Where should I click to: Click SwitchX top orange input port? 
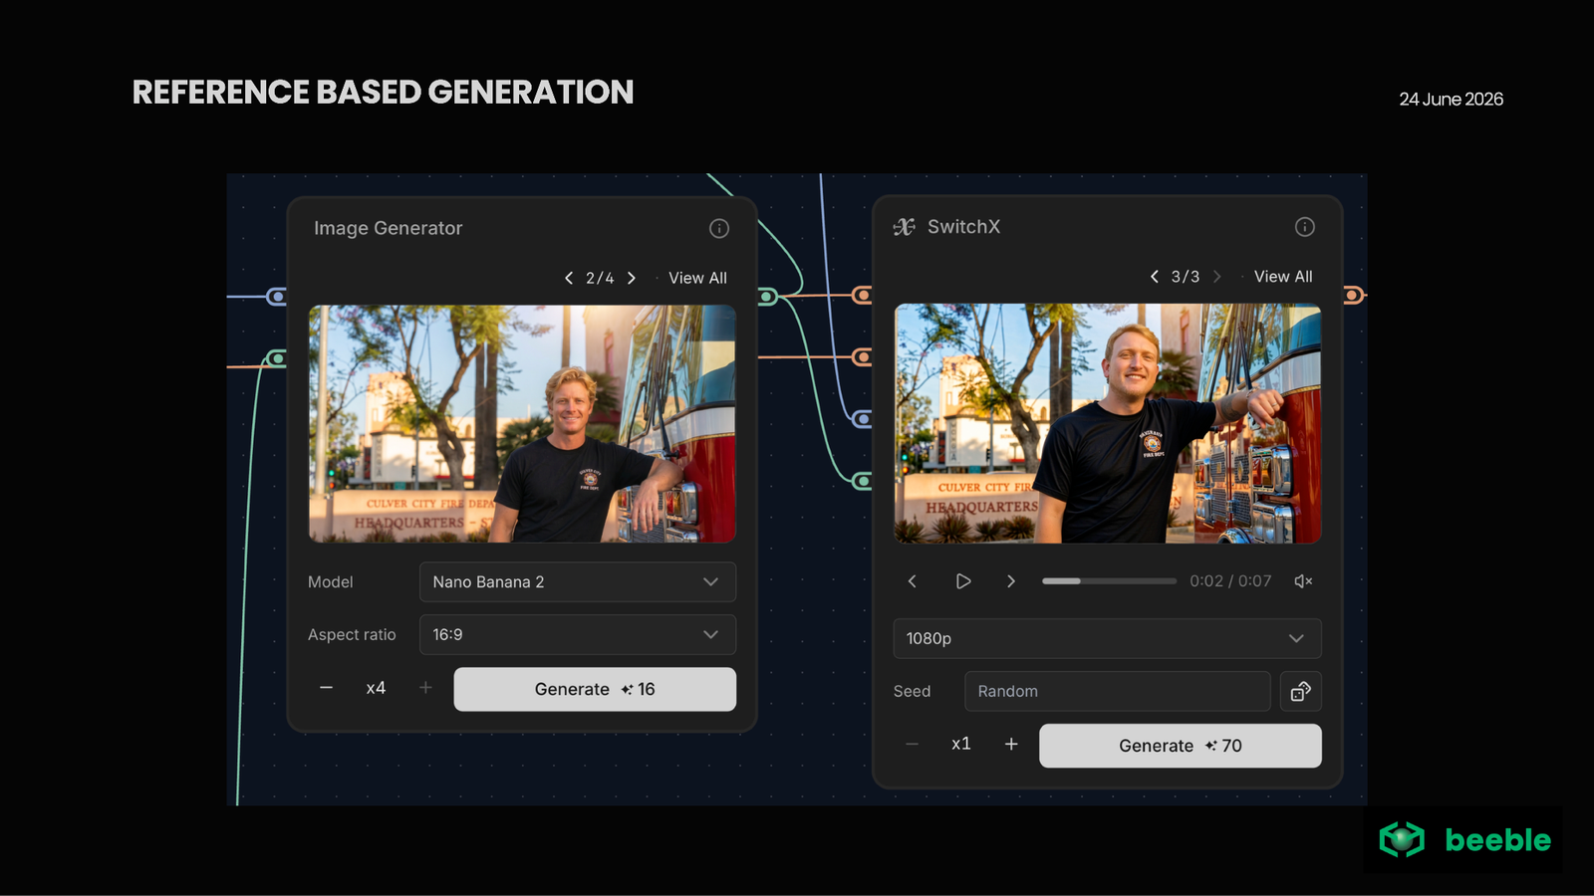coord(863,295)
